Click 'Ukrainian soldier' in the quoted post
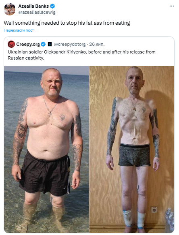The image size is (179, 235). click(25, 52)
